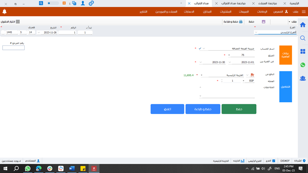The width and height of the screenshot is (308, 173).
Task: Open the WhatsApp icon in the right sidebar
Action: point(303,65)
